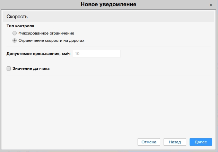Click the Новое уведомление title text

(x=108, y=4)
